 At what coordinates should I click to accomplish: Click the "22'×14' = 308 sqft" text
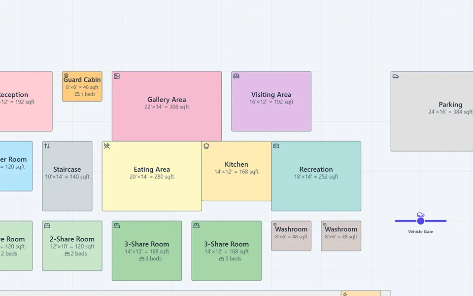[x=167, y=107]
